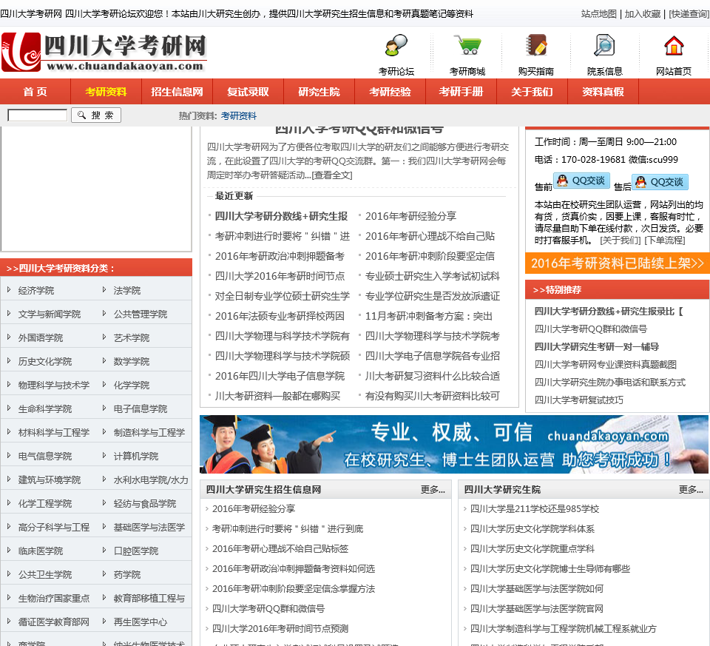710x646 pixels.
Task: Open 下单流程 link in contact box
Action: (x=665, y=240)
